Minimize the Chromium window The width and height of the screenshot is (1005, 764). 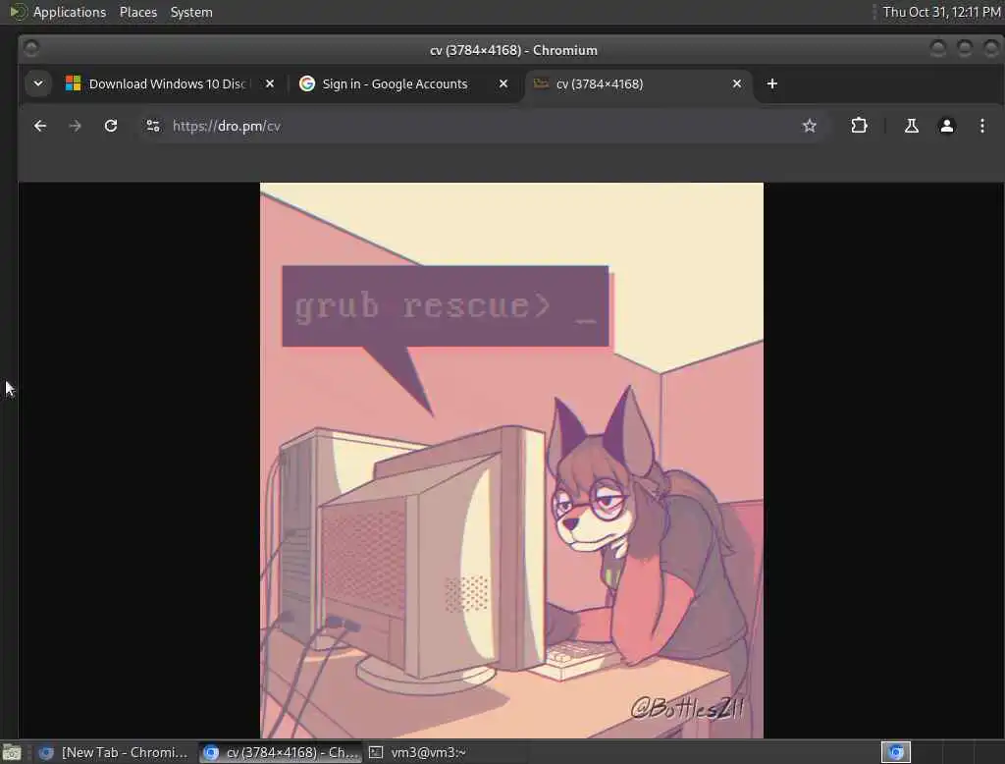[937, 48]
